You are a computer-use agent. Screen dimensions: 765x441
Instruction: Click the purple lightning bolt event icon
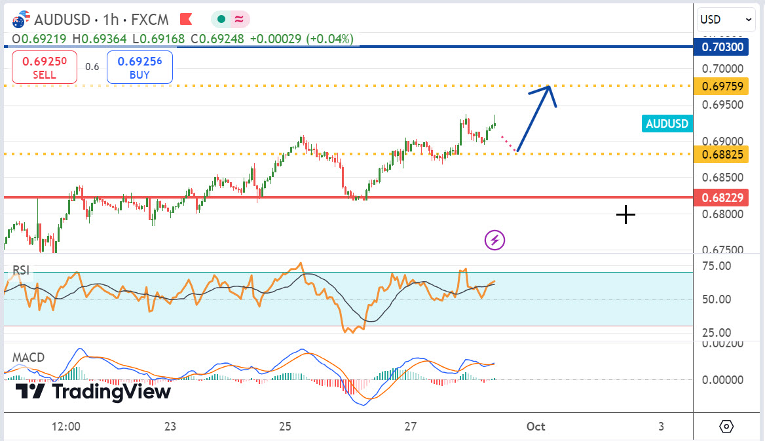(494, 240)
